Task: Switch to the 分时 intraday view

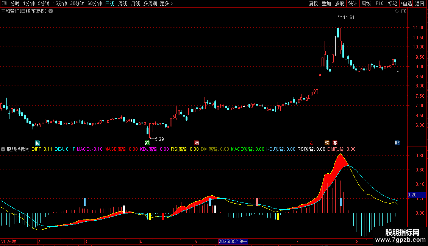Action: pyautogui.click(x=15, y=3)
